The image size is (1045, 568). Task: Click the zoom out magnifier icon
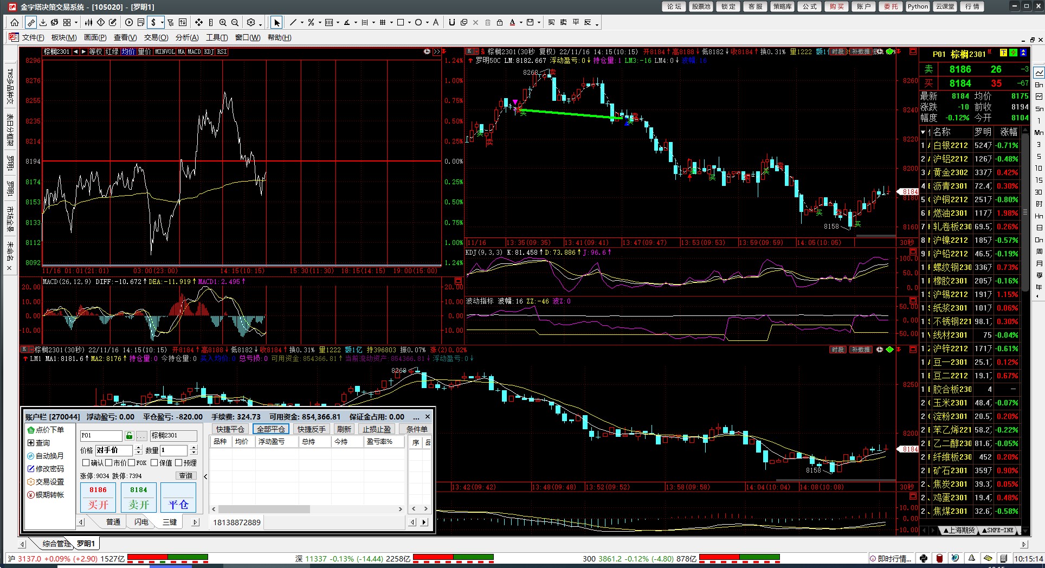(x=235, y=22)
